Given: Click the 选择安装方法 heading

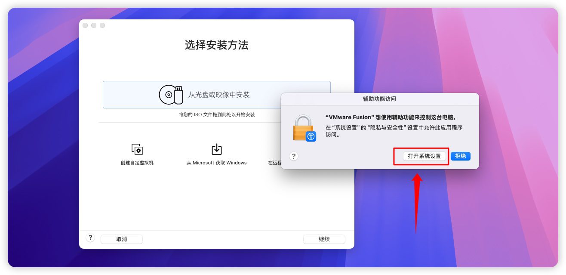Looking at the screenshot, I should pyautogui.click(x=217, y=45).
